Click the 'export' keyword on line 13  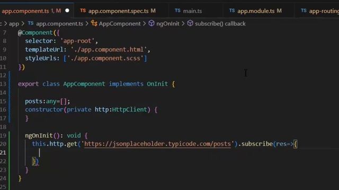point(28,84)
